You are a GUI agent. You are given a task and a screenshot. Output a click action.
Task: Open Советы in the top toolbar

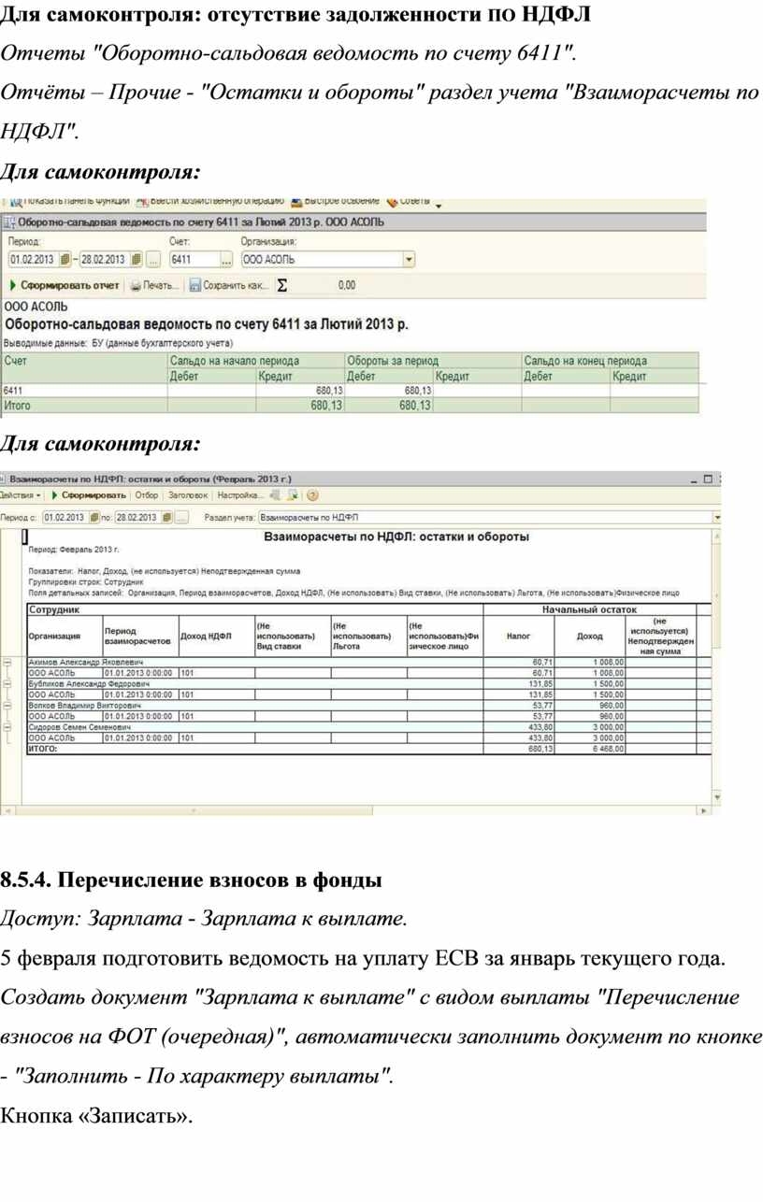(410, 200)
